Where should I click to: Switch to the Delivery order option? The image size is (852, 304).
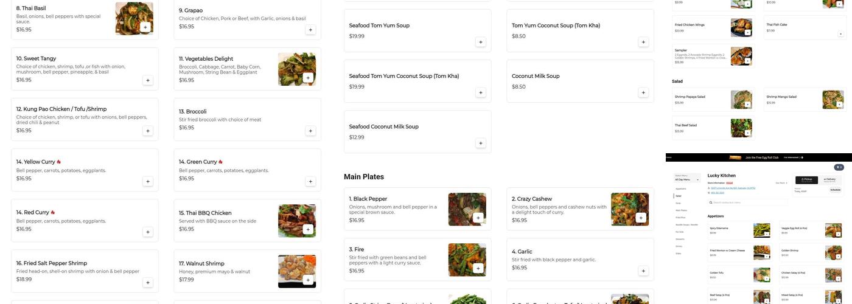829,179
